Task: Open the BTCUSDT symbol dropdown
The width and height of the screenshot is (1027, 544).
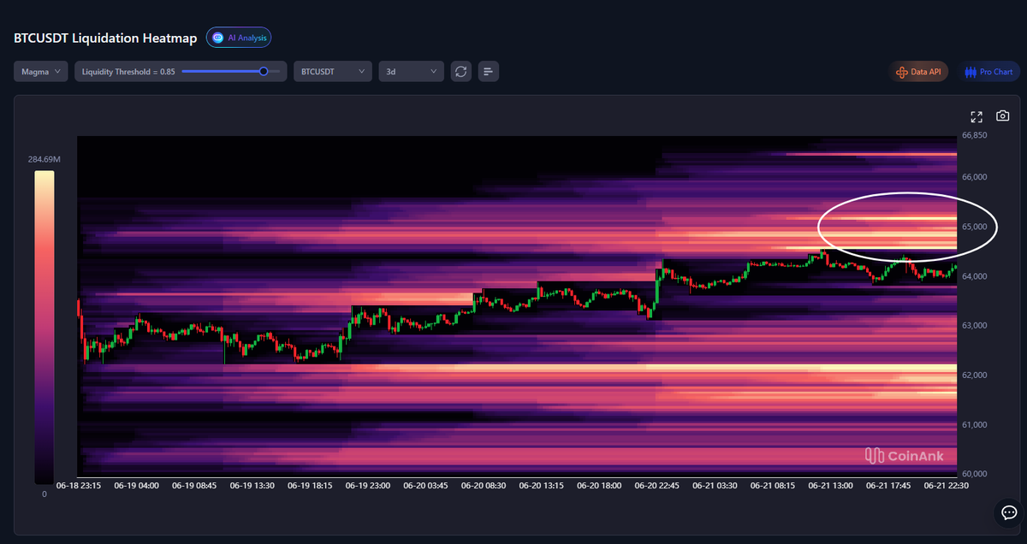Action: [332, 72]
